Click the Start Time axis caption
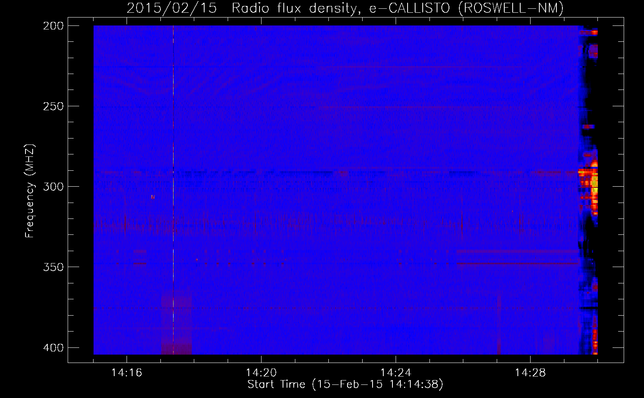This screenshot has width=644, height=398. (x=345, y=384)
